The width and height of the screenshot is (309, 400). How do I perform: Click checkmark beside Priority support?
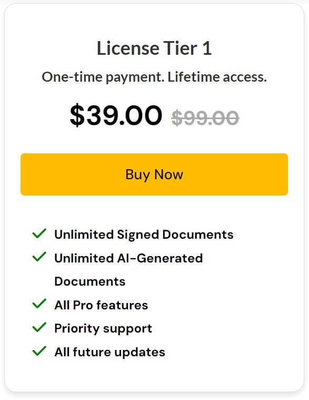(39, 327)
